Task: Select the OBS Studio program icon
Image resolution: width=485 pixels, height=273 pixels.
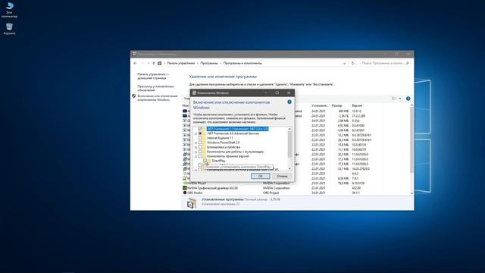Action: (x=185, y=193)
